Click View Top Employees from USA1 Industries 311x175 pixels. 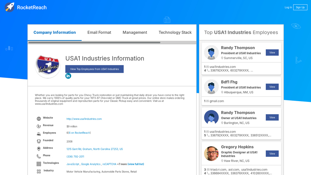pos(94,69)
